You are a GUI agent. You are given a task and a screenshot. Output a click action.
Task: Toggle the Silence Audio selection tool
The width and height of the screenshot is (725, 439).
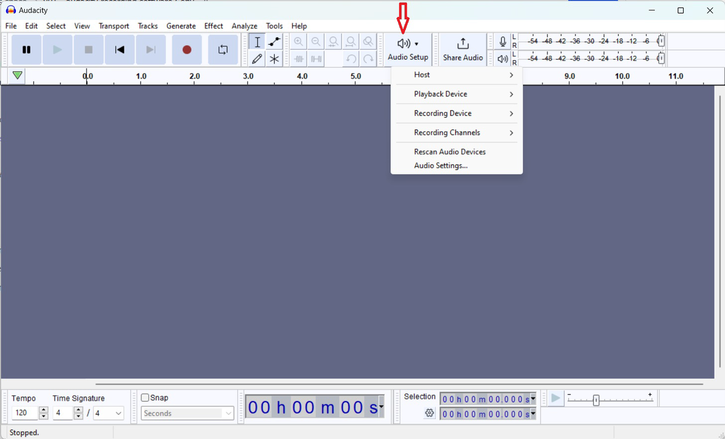pyautogui.click(x=315, y=59)
